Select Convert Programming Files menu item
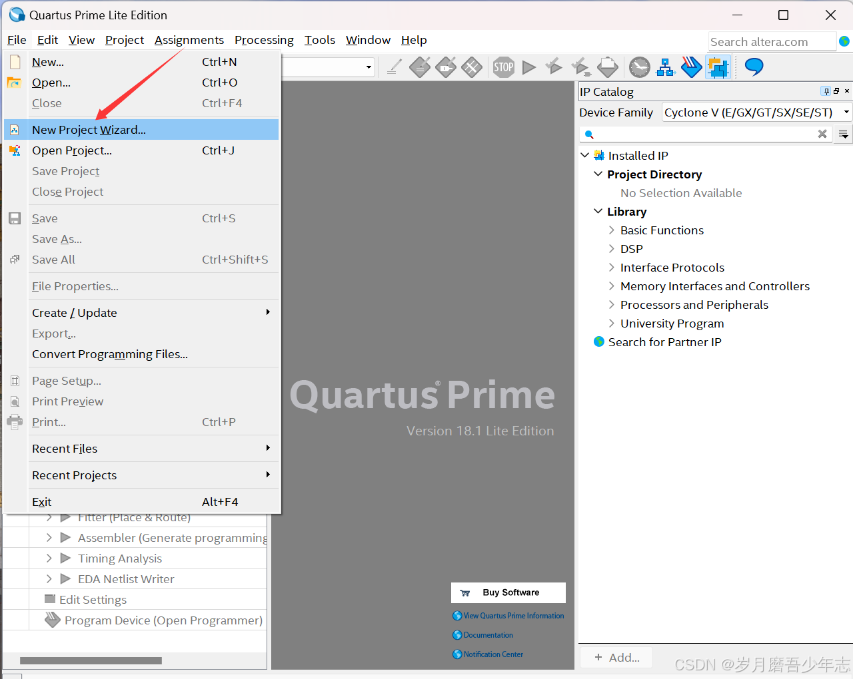The height and width of the screenshot is (679, 853). tap(141, 353)
